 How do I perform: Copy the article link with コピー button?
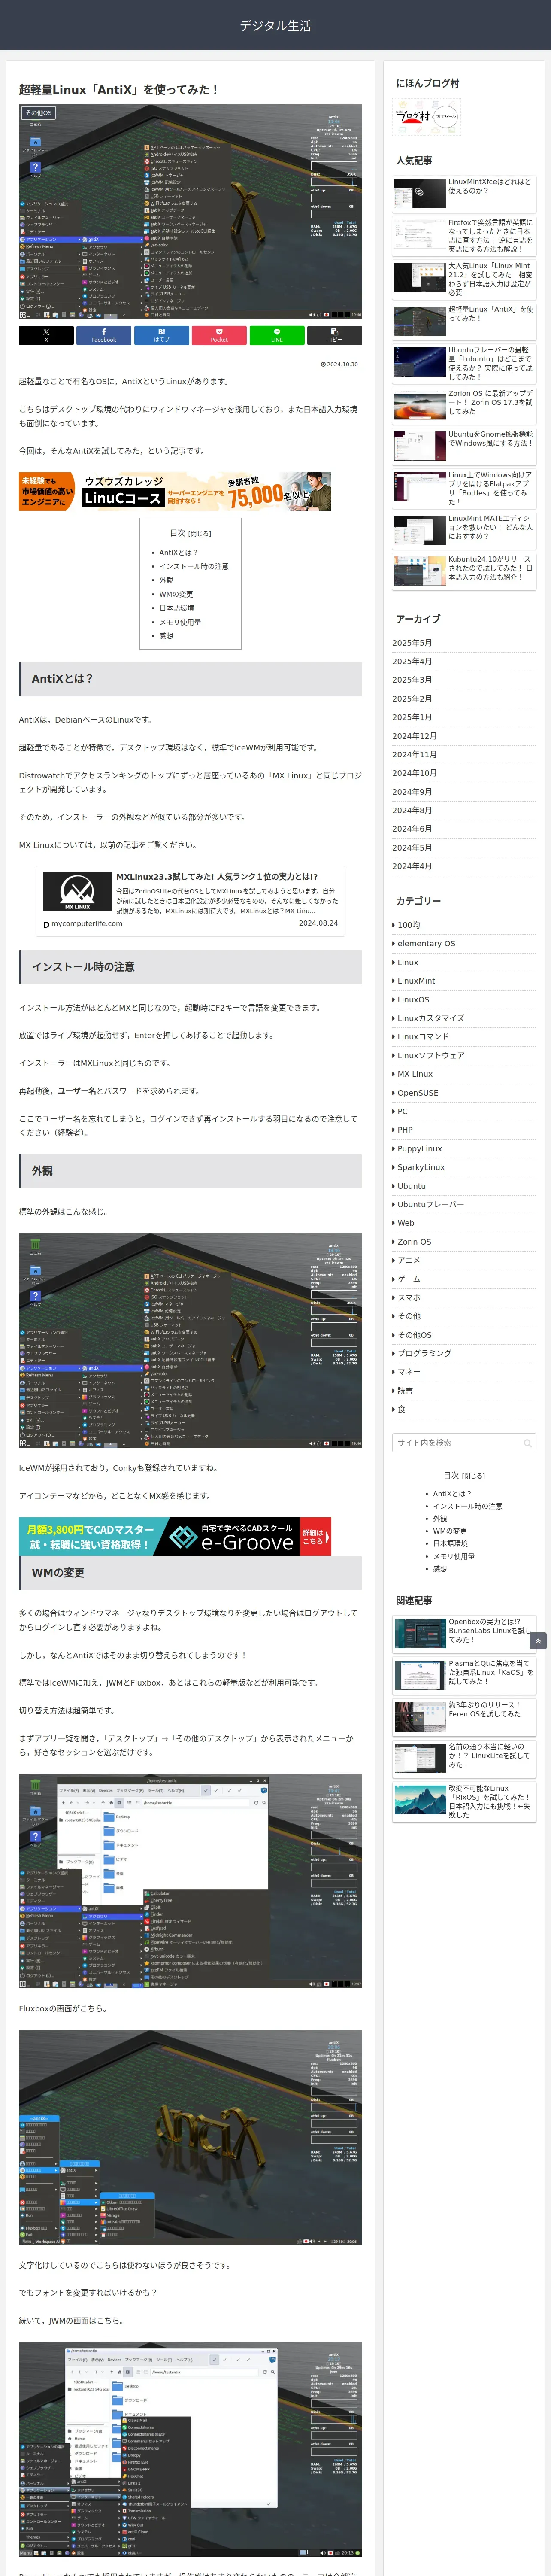pyautogui.click(x=334, y=335)
